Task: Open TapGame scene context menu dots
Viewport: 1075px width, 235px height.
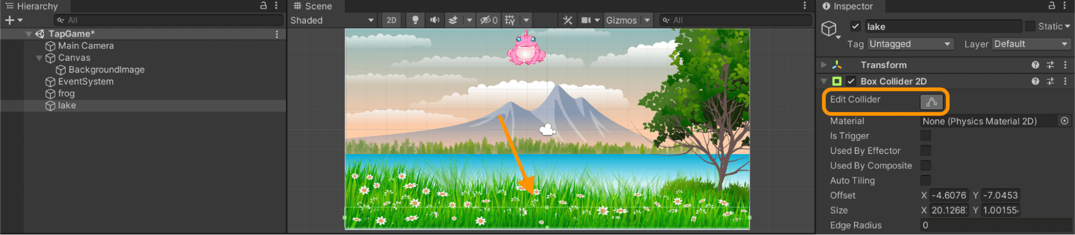Action: [277, 34]
